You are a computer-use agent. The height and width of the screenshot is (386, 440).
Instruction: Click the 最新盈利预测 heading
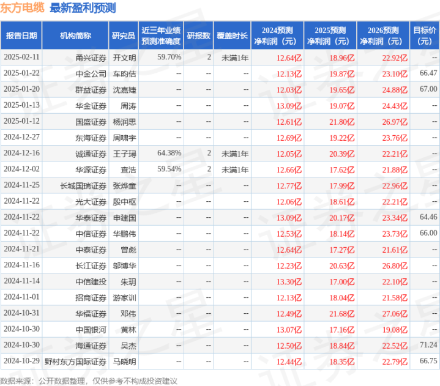[83, 7]
